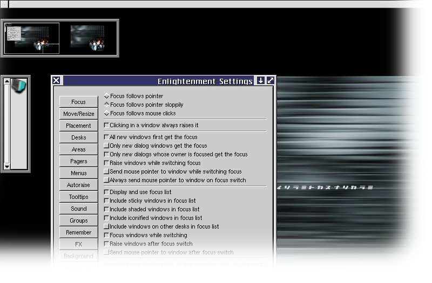Shade the settings window with down-arrow icon
This screenshot has height=283, width=432.
point(261,80)
